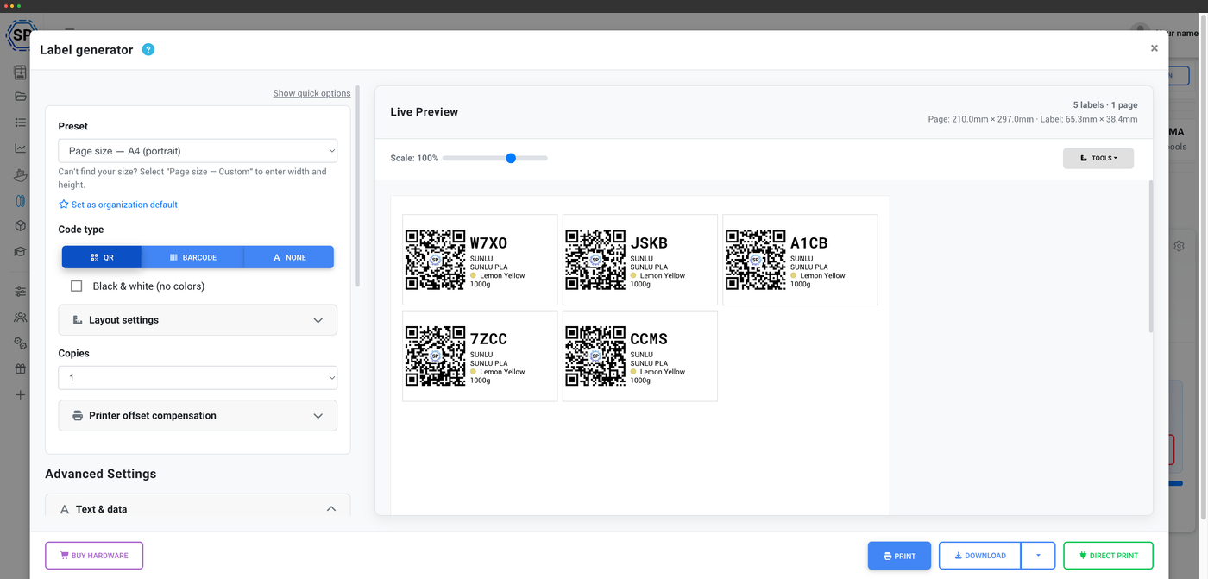Click the QR code on the JSKB label

pyautogui.click(x=595, y=260)
